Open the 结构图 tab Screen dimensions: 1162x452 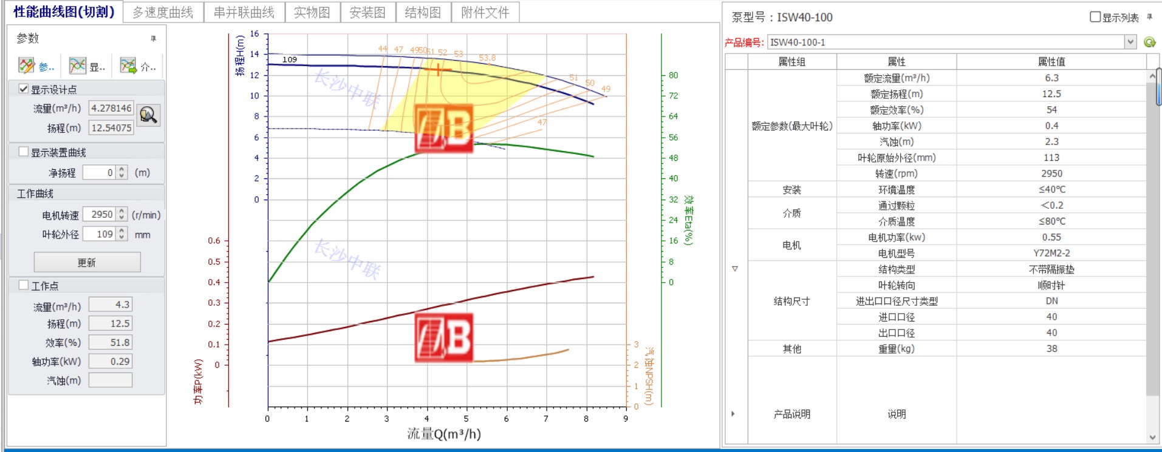[x=423, y=12]
